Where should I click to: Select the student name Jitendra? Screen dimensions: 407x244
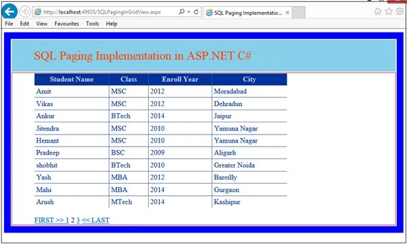47,128
